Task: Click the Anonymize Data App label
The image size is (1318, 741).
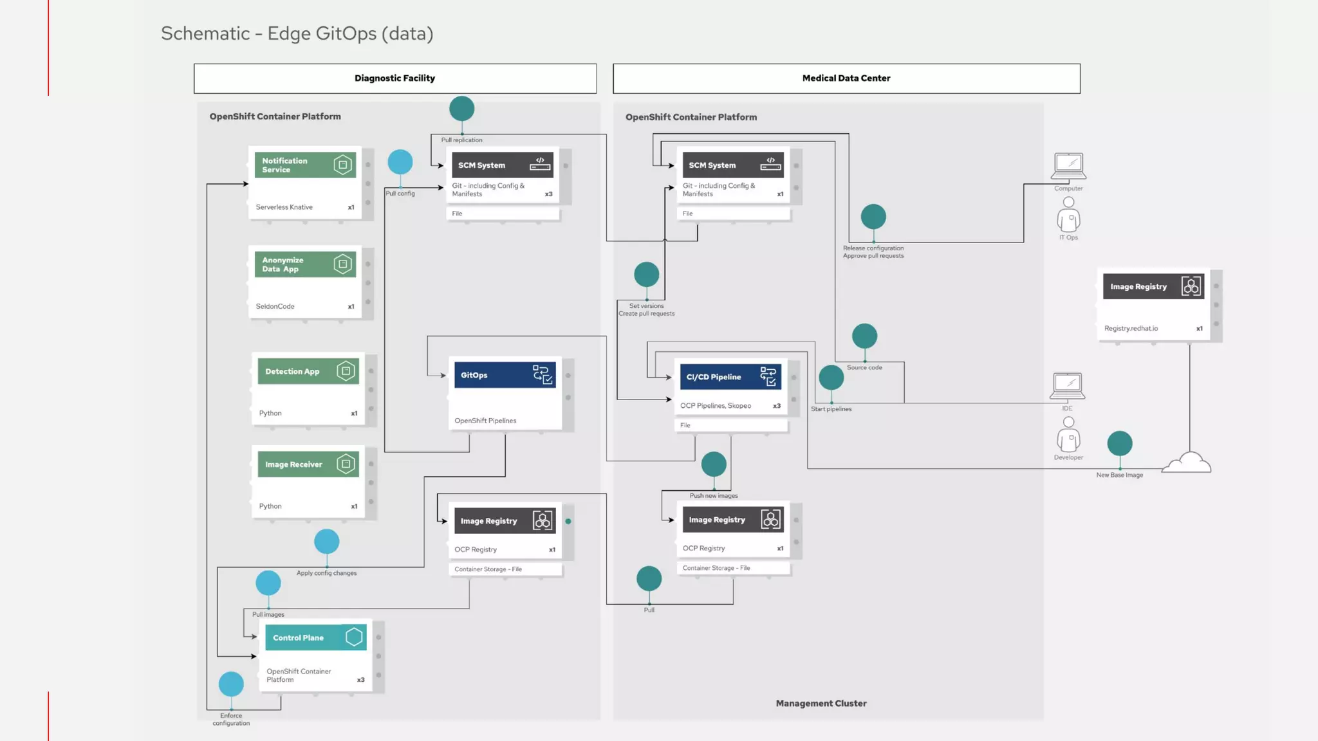Action: tap(283, 264)
